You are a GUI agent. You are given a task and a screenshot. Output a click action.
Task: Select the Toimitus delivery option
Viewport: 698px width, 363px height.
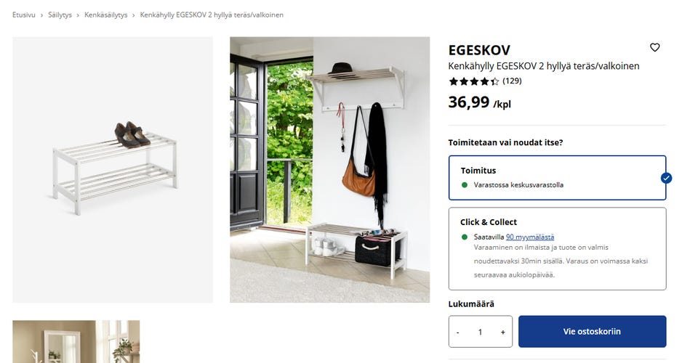(558, 178)
